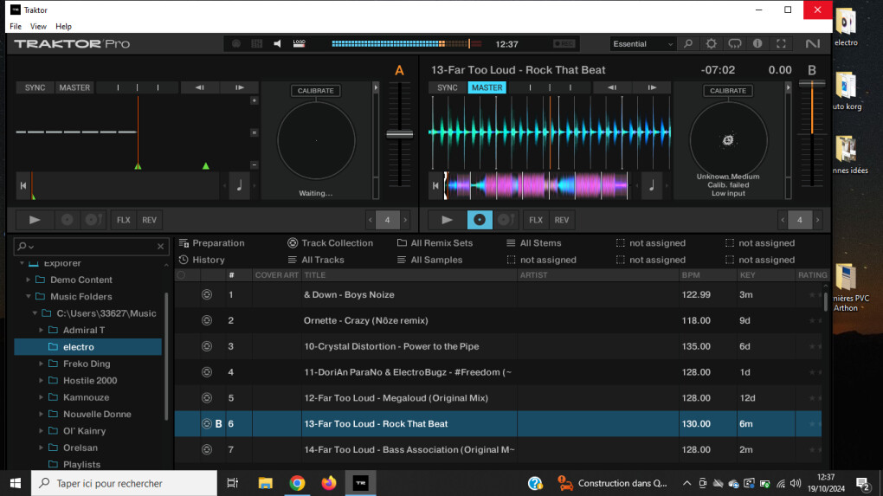Click the speaker audio indicator in header

click(x=277, y=44)
